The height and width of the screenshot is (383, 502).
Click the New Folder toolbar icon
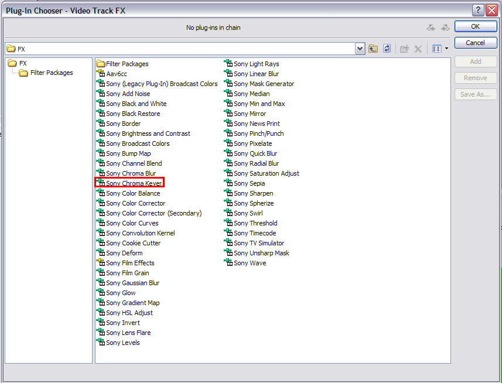404,49
